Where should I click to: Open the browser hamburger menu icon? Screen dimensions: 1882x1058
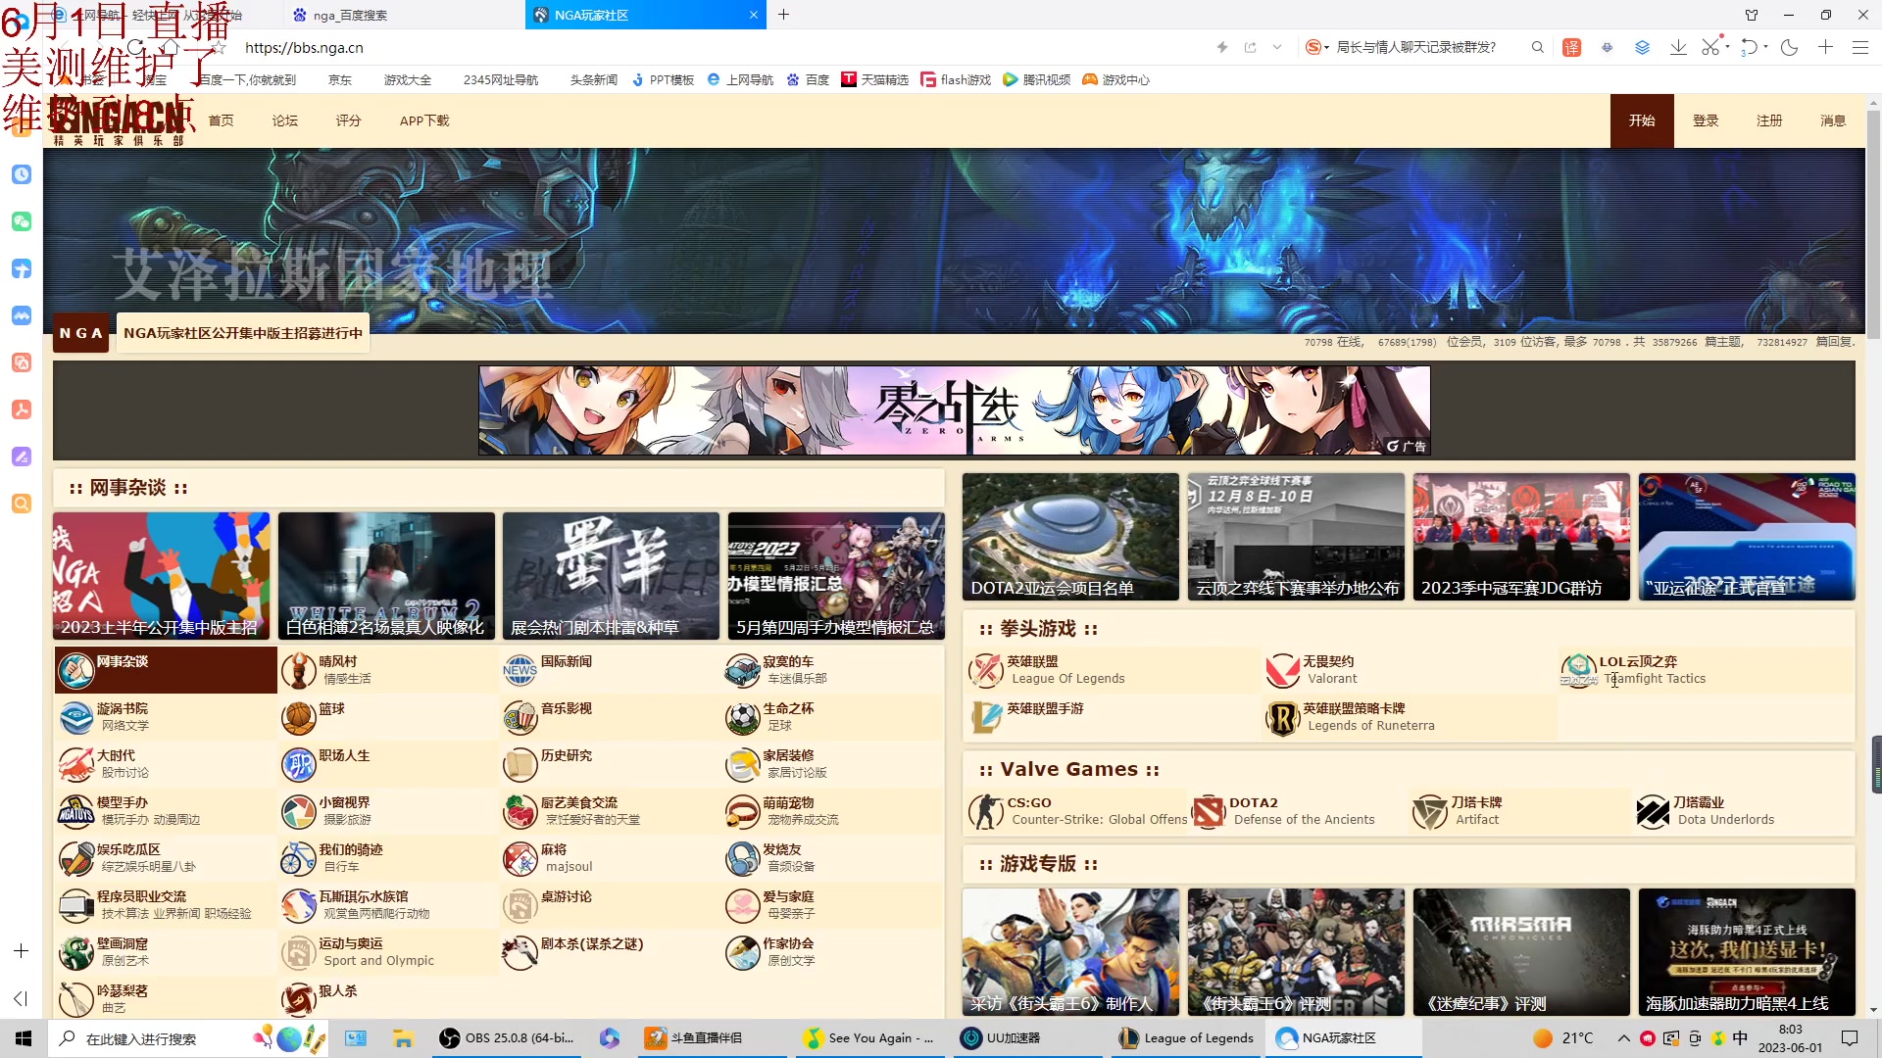[1859, 47]
